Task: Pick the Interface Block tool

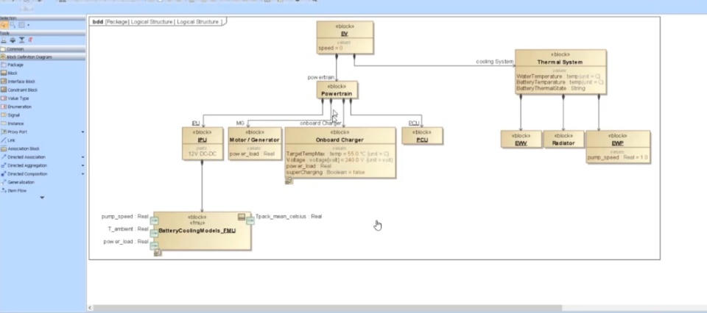Action: point(18,82)
